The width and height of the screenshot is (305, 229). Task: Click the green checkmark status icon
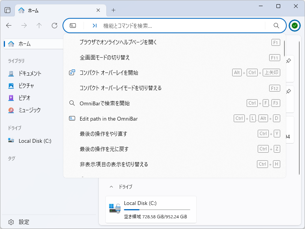pyautogui.click(x=294, y=26)
